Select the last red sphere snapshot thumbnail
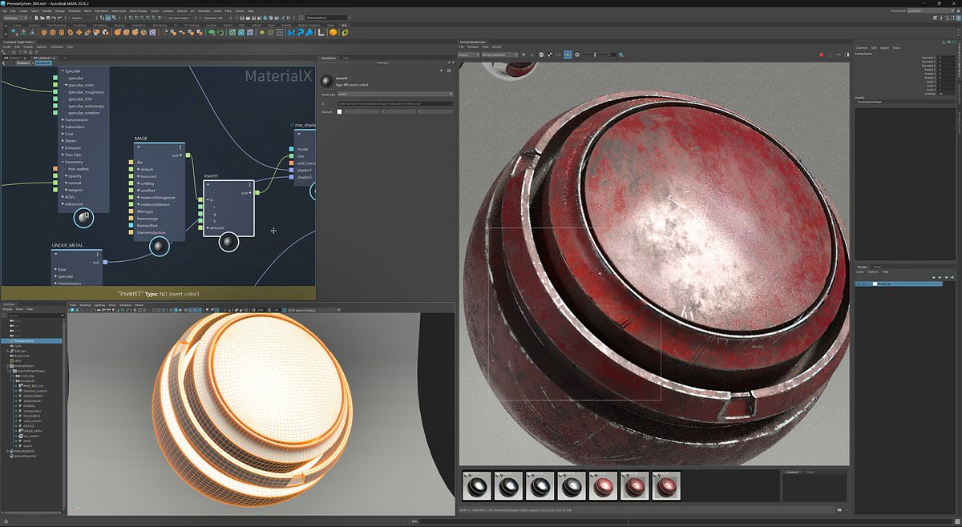The width and height of the screenshot is (962, 527). (665, 487)
